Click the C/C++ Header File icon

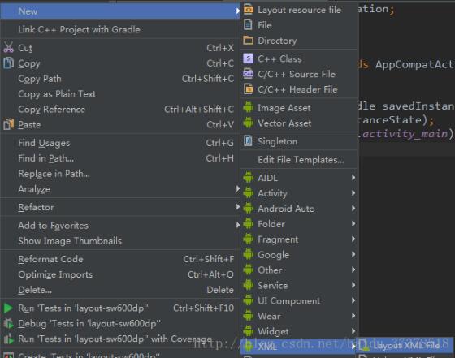click(248, 89)
